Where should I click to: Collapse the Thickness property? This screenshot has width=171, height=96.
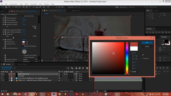click(3, 34)
